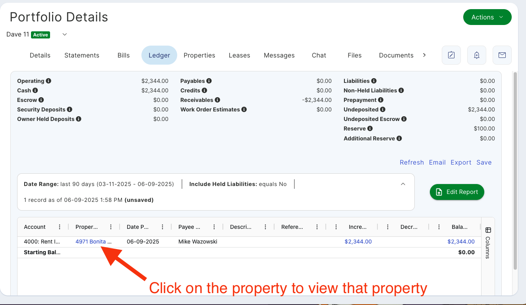Show info tooltip for Receivables
The image size is (526, 305).
pyautogui.click(x=217, y=100)
